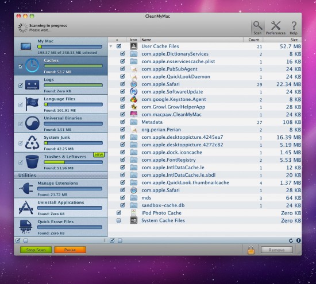Deselect all sidebar categories with empty-box button
Screen dimensions: 316x284
click(x=26, y=240)
